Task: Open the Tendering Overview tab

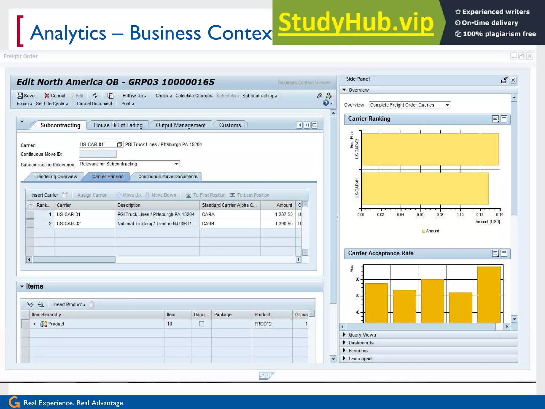Action: (x=56, y=177)
